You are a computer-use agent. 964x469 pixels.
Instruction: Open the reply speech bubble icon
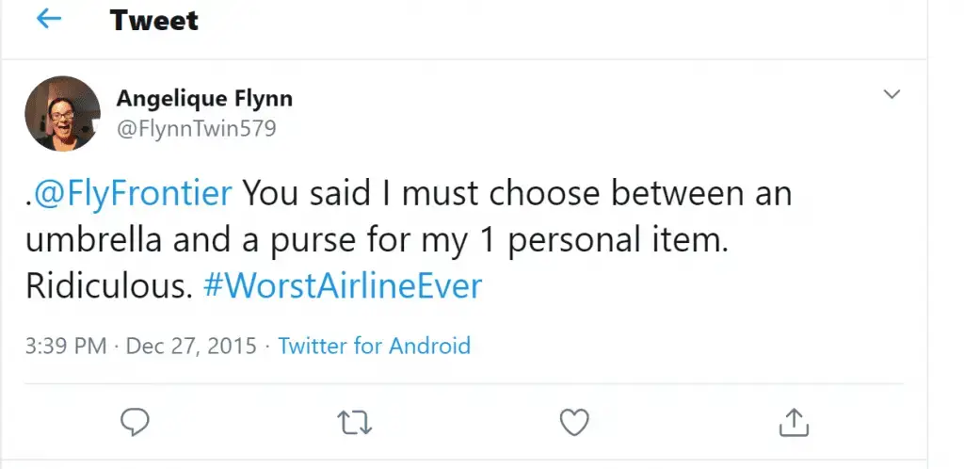[x=134, y=422]
